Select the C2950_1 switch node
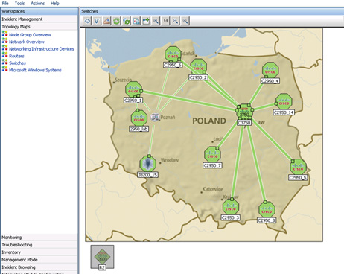Viewport: 344px width, 274px height. [133, 89]
